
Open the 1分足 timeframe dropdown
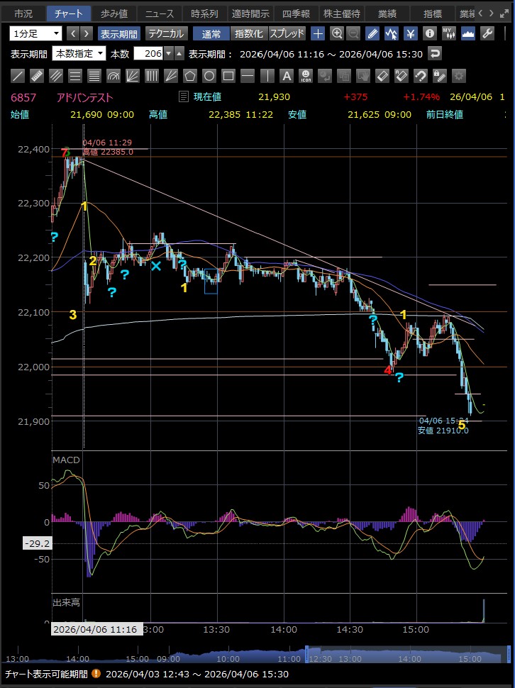36,33
